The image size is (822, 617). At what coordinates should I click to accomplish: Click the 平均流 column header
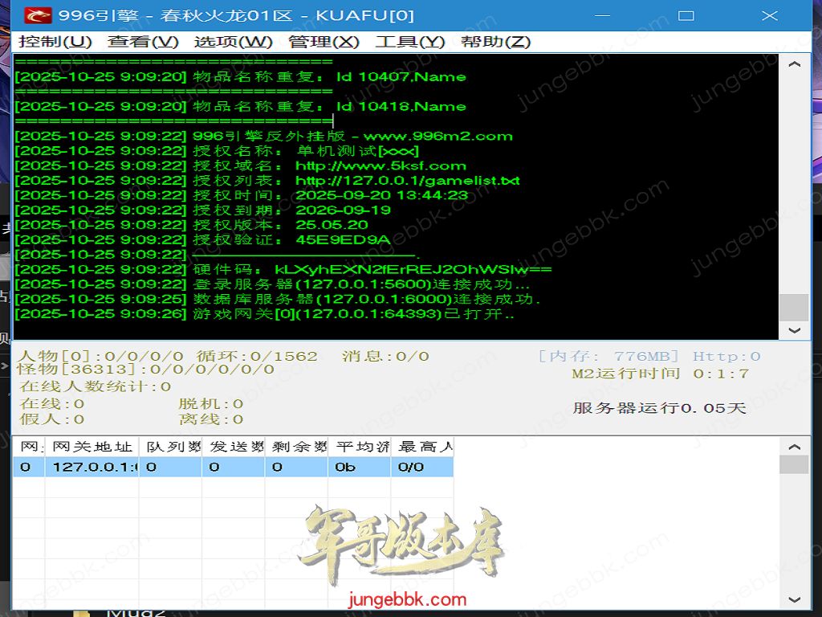tap(360, 447)
